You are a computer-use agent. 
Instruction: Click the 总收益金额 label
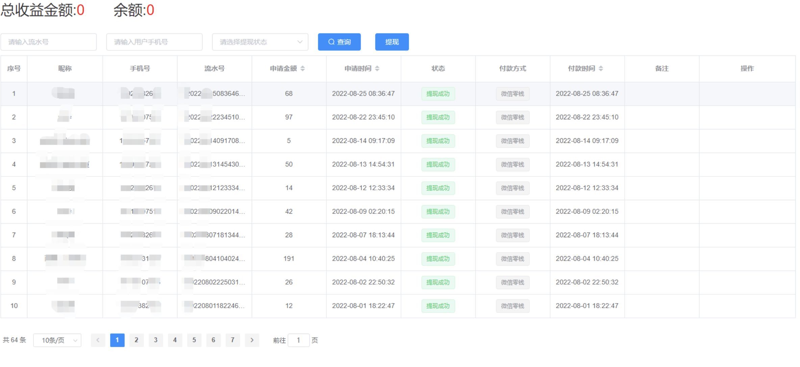39,10
